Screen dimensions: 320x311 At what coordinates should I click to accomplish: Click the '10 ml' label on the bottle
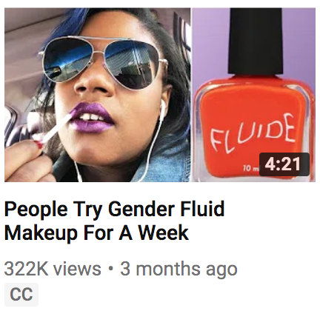[x=250, y=168]
